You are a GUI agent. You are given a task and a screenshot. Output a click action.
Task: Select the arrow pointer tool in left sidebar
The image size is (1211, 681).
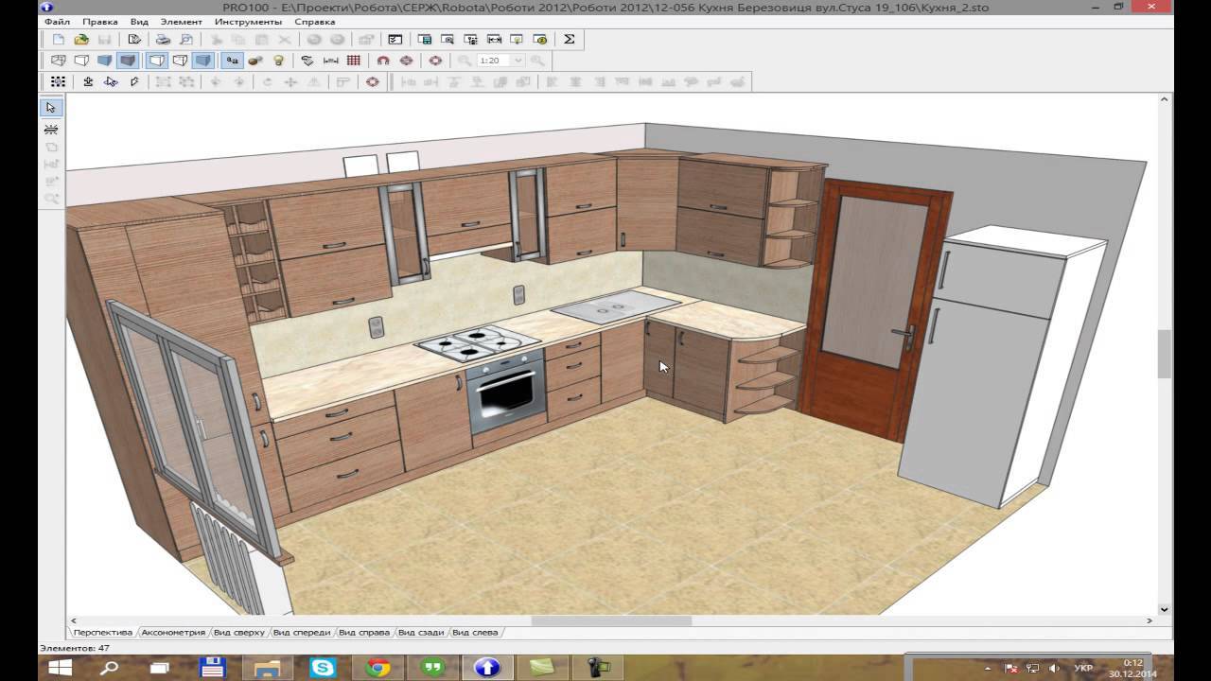pos(51,108)
